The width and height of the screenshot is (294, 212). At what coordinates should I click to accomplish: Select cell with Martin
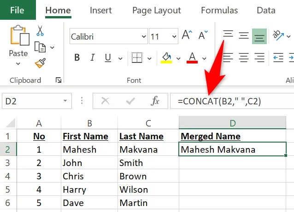148,203
